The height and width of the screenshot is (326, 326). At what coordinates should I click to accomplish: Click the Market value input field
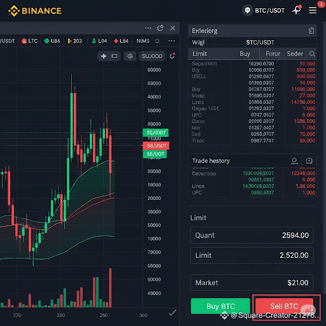[x=252, y=283]
